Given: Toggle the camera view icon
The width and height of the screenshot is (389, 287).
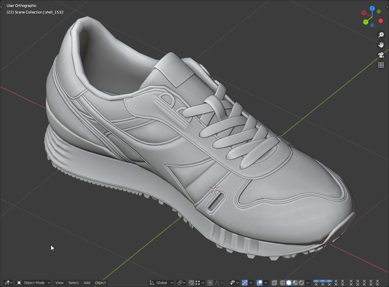Looking at the screenshot, I should click(381, 55).
